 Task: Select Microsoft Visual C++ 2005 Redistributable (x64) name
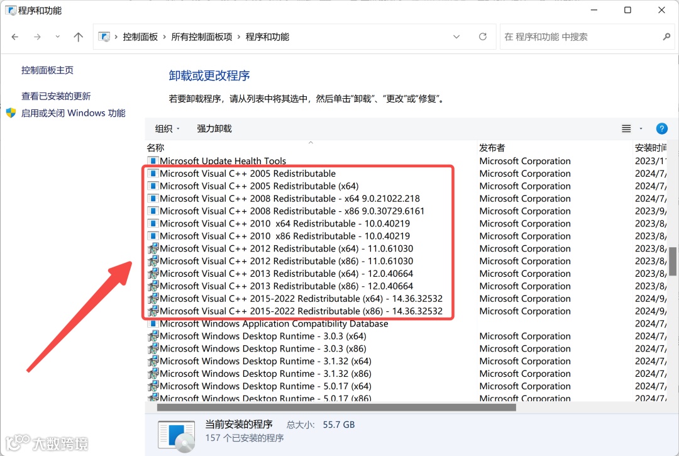(x=259, y=186)
